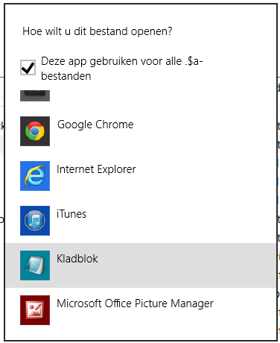Open with the Kladblok notepad icon
280x343 pixels.
(x=35, y=265)
